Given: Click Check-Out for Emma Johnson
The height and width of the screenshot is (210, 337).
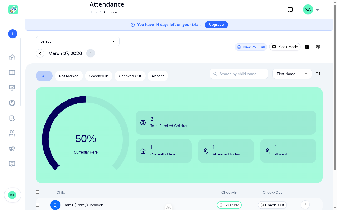Looking at the screenshot, I should (x=272, y=205).
